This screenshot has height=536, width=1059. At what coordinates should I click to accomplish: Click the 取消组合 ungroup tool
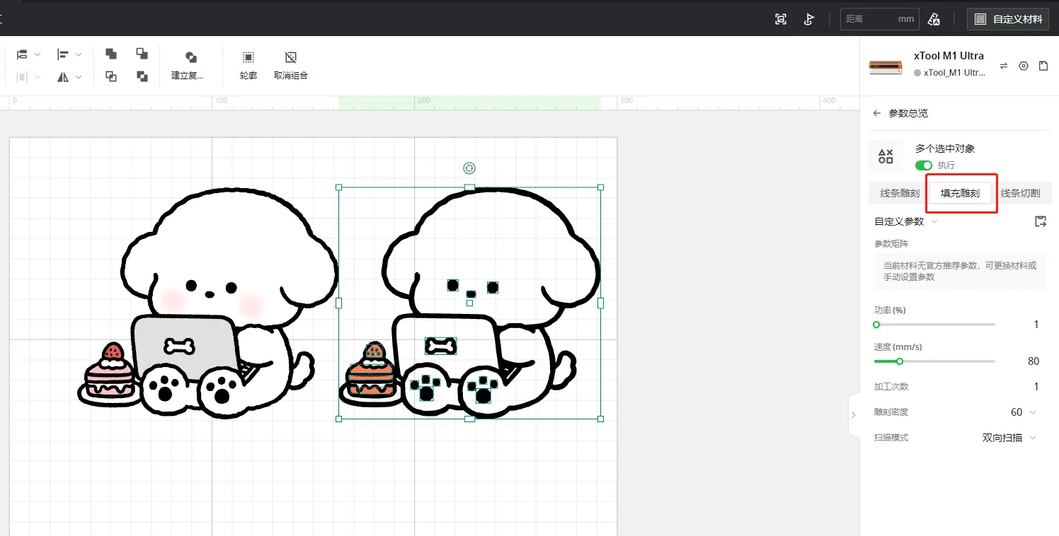291,66
